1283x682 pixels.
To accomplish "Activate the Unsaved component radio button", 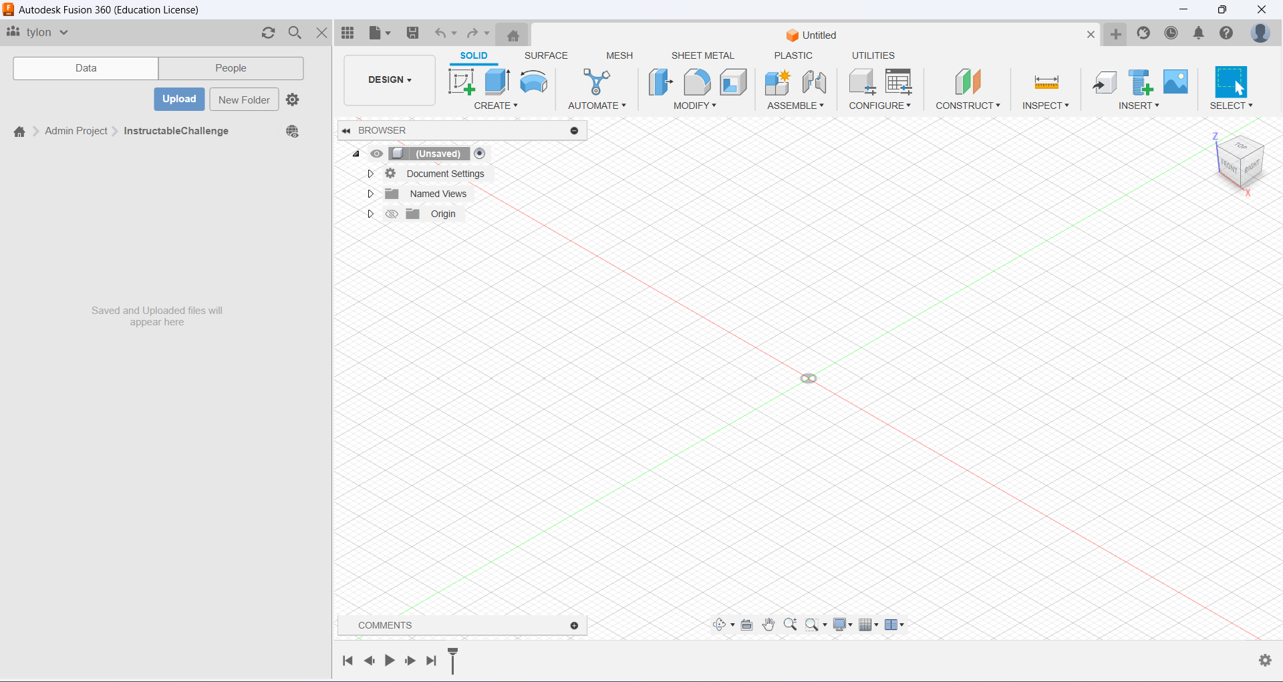I will click(480, 154).
